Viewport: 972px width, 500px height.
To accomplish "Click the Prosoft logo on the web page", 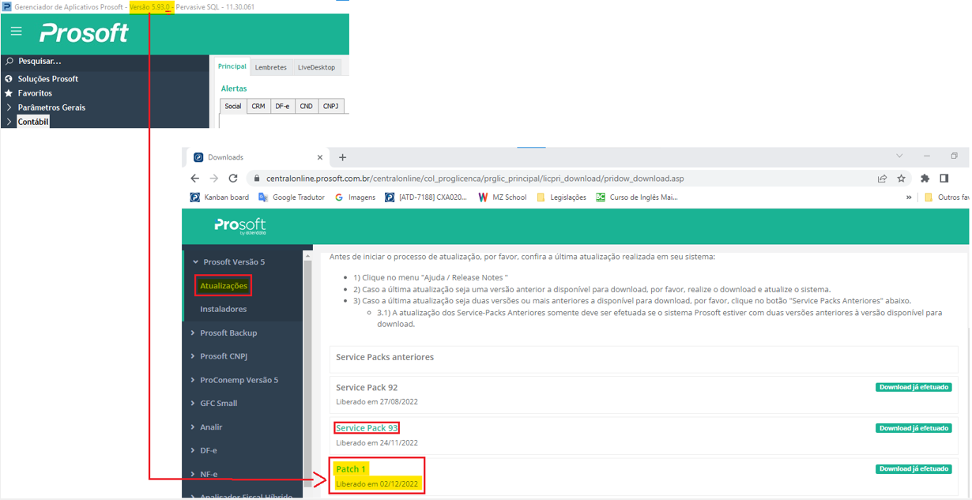I will (239, 226).
